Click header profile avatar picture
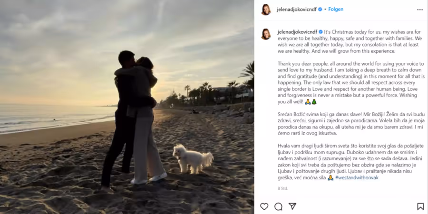Screen dimensions: 428x214 (x=266, y=10)
